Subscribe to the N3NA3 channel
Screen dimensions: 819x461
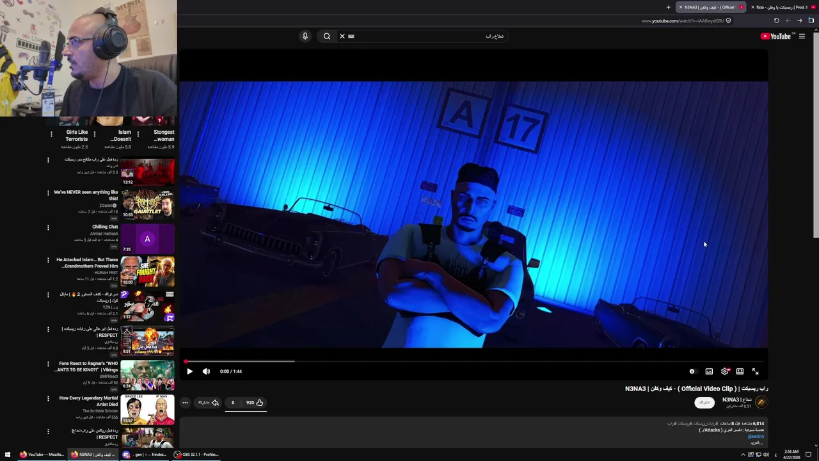[x=704, y=402]
